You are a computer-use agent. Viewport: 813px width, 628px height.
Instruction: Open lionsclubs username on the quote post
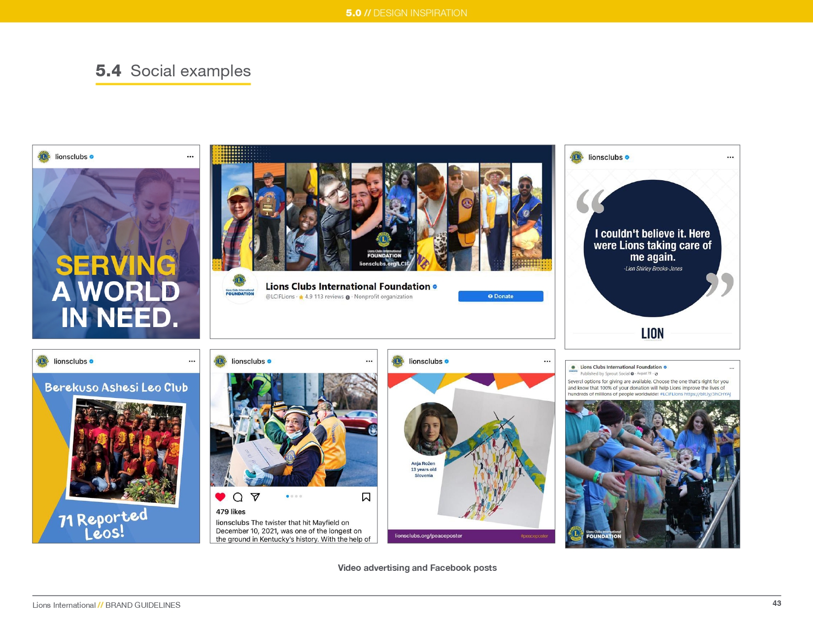[605, 157]
